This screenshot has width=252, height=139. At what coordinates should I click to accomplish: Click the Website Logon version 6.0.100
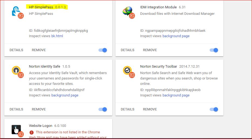(60, 126)
